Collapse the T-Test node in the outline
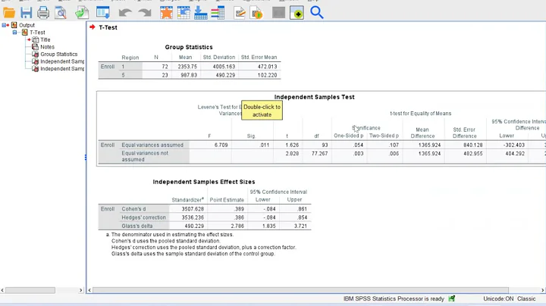The width and height of the screenshot is (546, 306). tap(14, 33)
